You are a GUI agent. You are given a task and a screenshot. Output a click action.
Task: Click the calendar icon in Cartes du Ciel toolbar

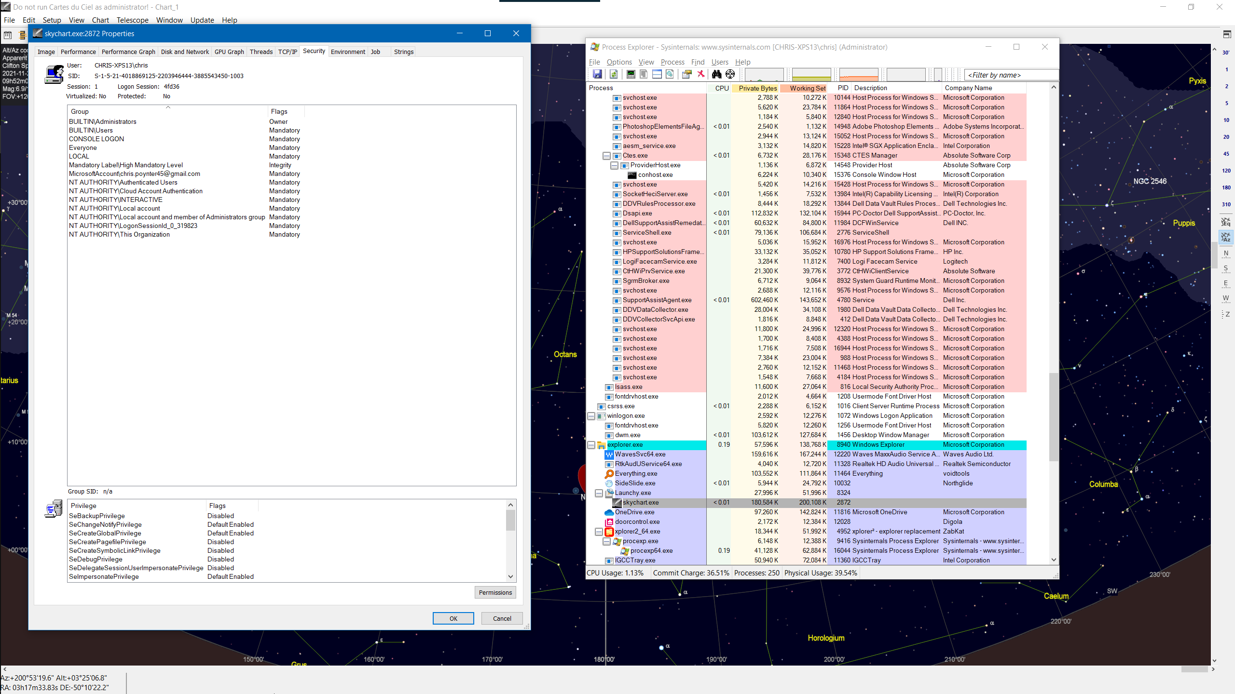pos(8,35)
